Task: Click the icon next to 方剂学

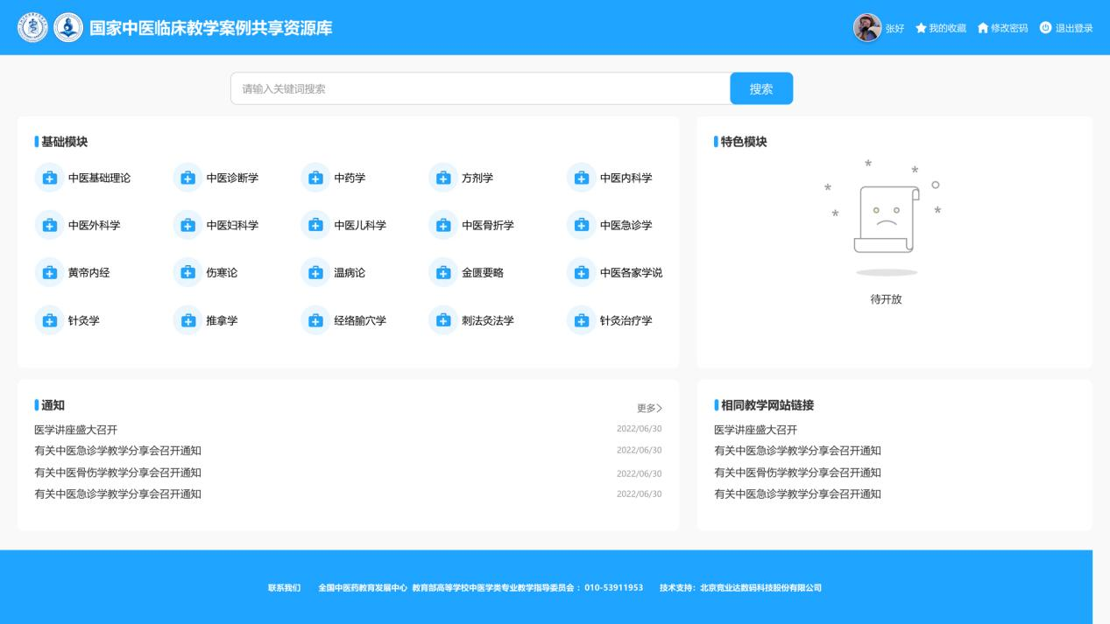Action: click(443, 178)
